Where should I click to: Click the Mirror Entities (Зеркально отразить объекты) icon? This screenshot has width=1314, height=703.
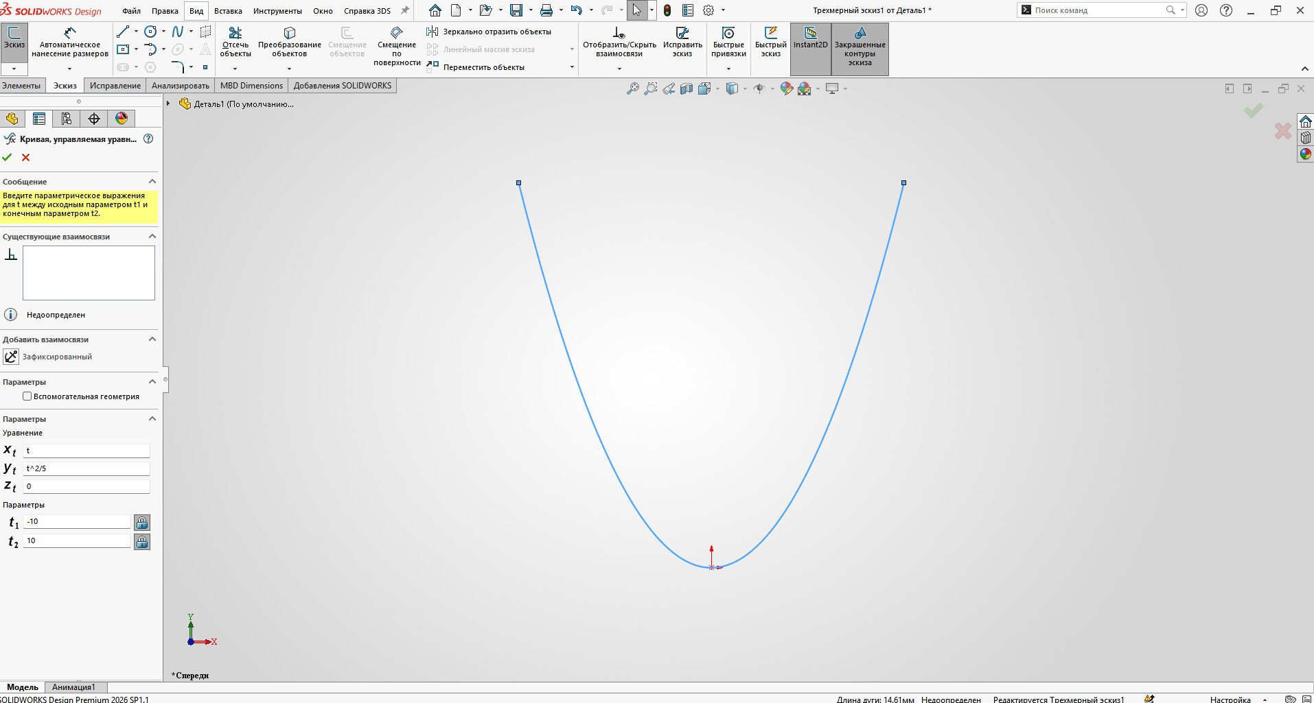click(x=432, y=32)
